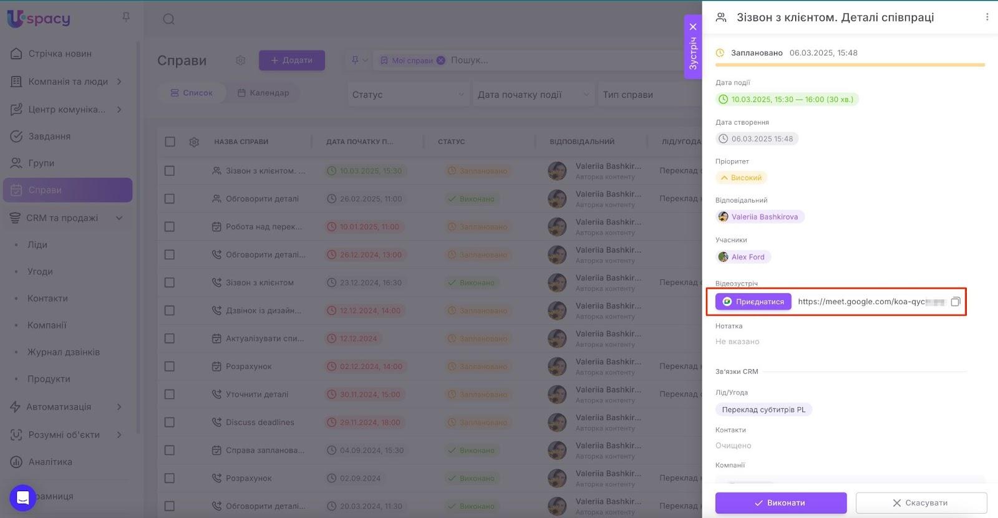Sort by НАЗВА СПРАВИ column header
The image size is (998, 518).
tap(241, 142)
